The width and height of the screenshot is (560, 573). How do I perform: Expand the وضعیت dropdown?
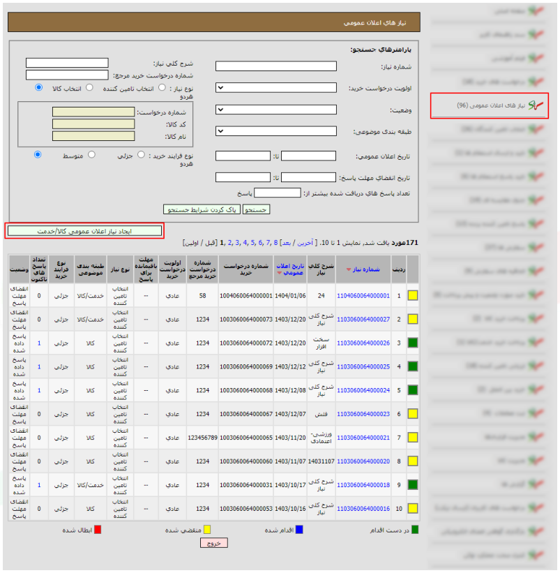(276, 110)
